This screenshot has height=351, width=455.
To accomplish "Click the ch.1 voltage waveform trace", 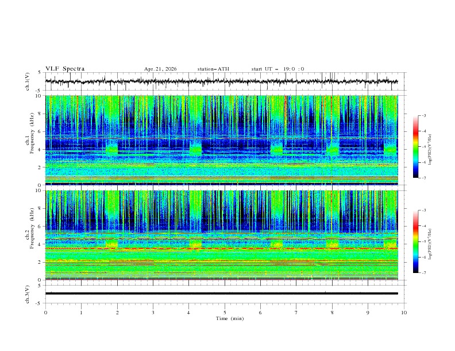I will tap(221, 81).
